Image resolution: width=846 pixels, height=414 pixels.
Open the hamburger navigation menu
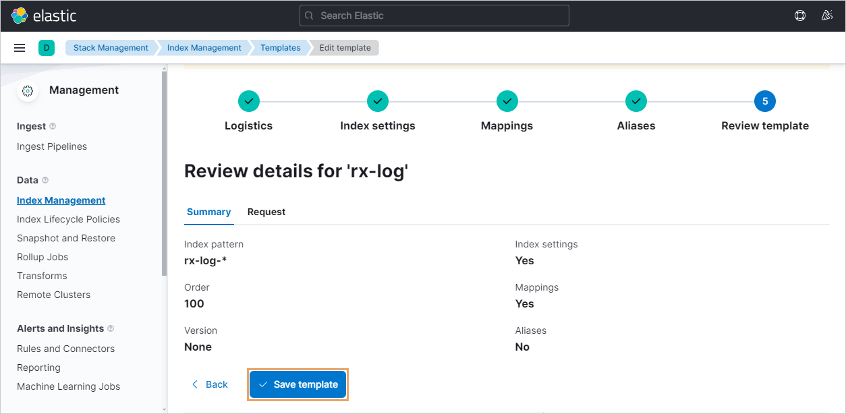tap(20, 48)
